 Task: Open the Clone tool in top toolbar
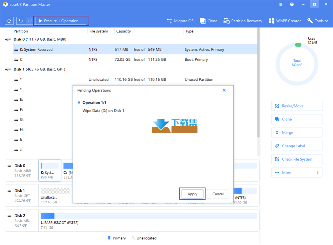click(x=208, y=21)
